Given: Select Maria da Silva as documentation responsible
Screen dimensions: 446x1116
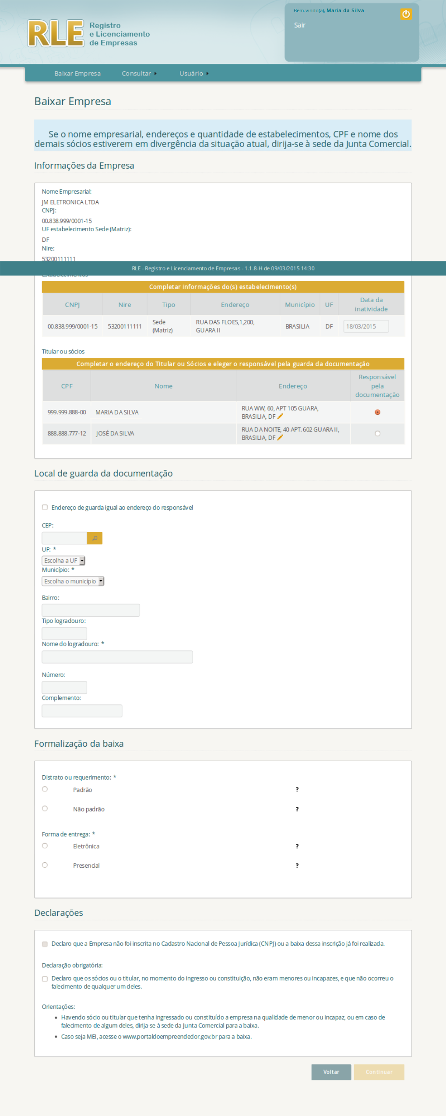Looking at the screenshot, I should point(377,412).
